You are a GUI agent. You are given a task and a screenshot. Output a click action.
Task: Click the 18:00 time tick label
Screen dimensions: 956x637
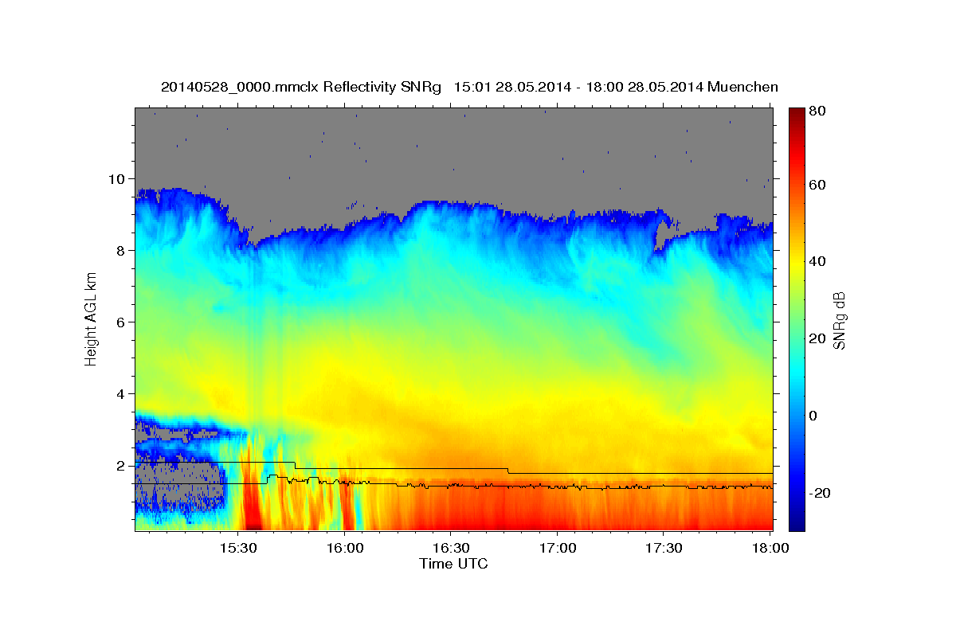pos(770,549)
